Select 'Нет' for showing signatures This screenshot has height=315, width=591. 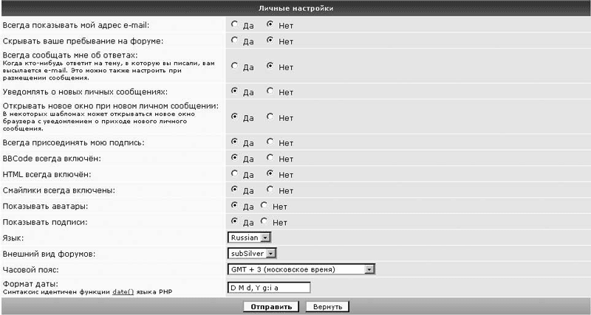(x=264, y=221)
